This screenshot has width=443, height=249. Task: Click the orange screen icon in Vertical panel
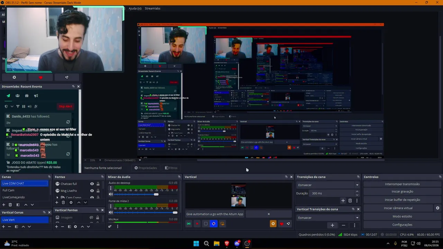222,224
